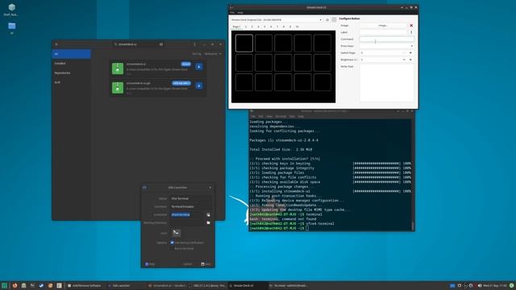The width and height of the screenshot is (516, 290).
Task: Open the Press Keys dropdown
Action: tap(386, 46)
